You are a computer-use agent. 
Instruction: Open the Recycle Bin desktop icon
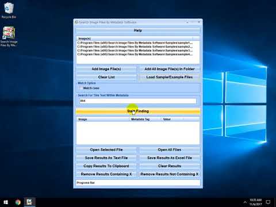pyautogui.click(x=9, y=10)
